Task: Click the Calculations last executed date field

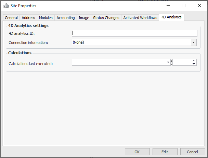Action: pos(119,62)
